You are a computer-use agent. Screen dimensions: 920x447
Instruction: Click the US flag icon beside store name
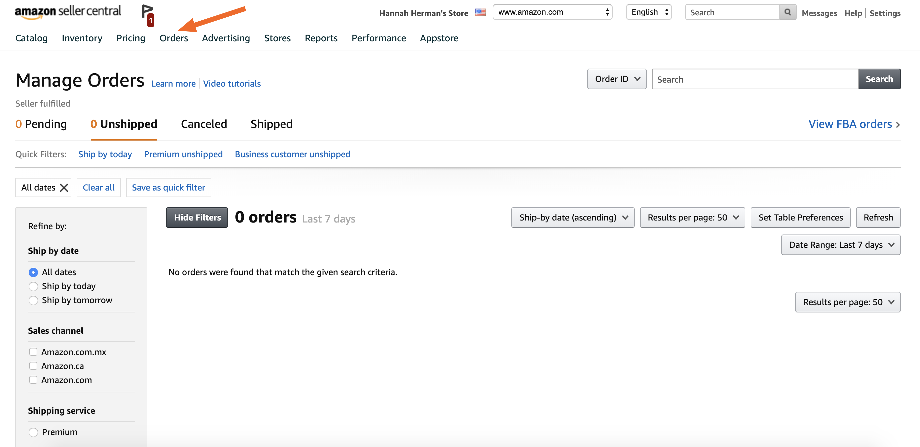[480, 12]
